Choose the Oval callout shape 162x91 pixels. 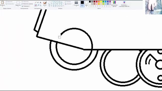click(x=59, y=6)
